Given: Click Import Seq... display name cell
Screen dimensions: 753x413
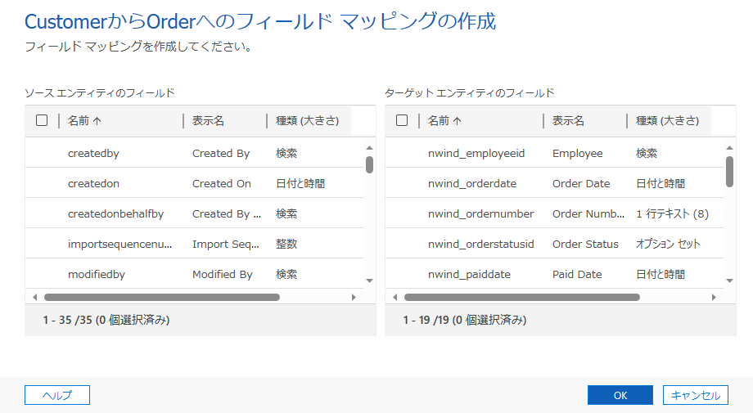Looking at the screenshot, I should 226,244.
